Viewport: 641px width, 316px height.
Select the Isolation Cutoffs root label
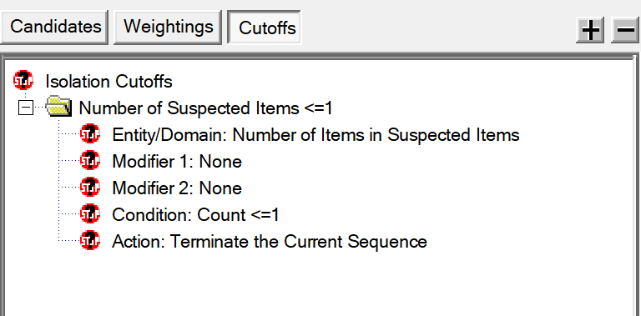pos(109,81)
